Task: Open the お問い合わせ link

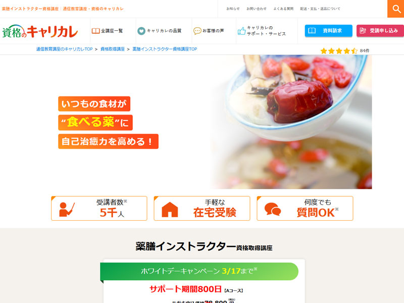Action: click(257, 9)
